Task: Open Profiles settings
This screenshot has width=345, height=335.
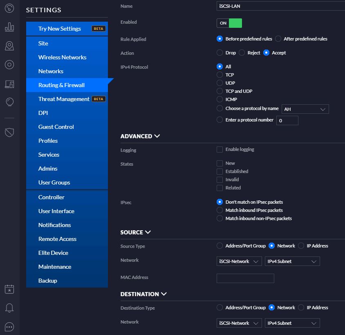Action: (x=67, y=141)
